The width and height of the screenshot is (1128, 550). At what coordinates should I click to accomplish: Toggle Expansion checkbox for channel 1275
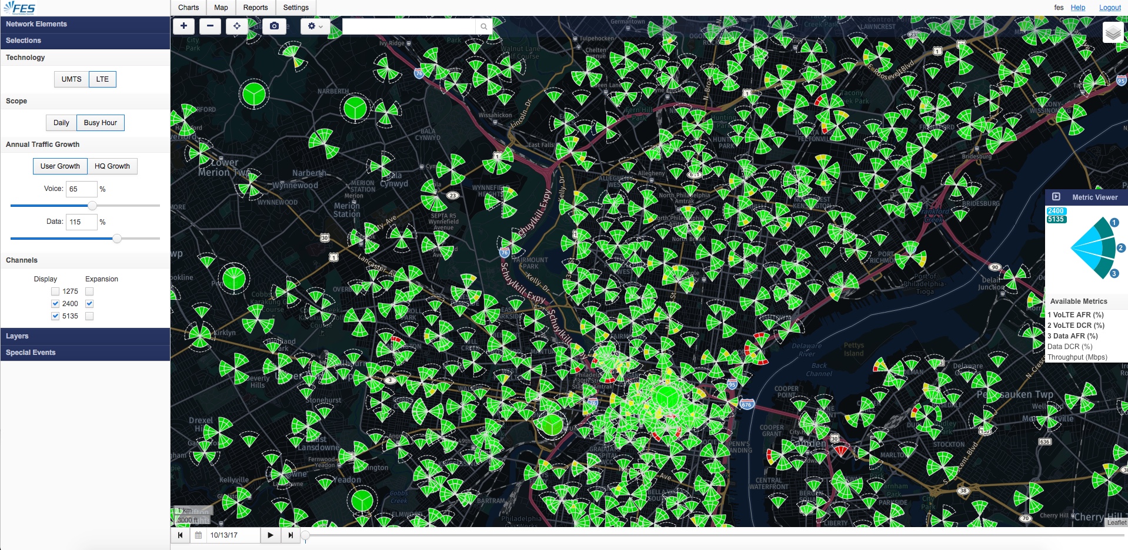(89, 291)
